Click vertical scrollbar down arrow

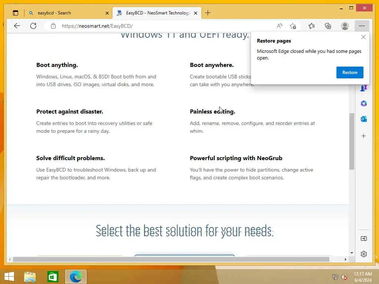point(352,253)
